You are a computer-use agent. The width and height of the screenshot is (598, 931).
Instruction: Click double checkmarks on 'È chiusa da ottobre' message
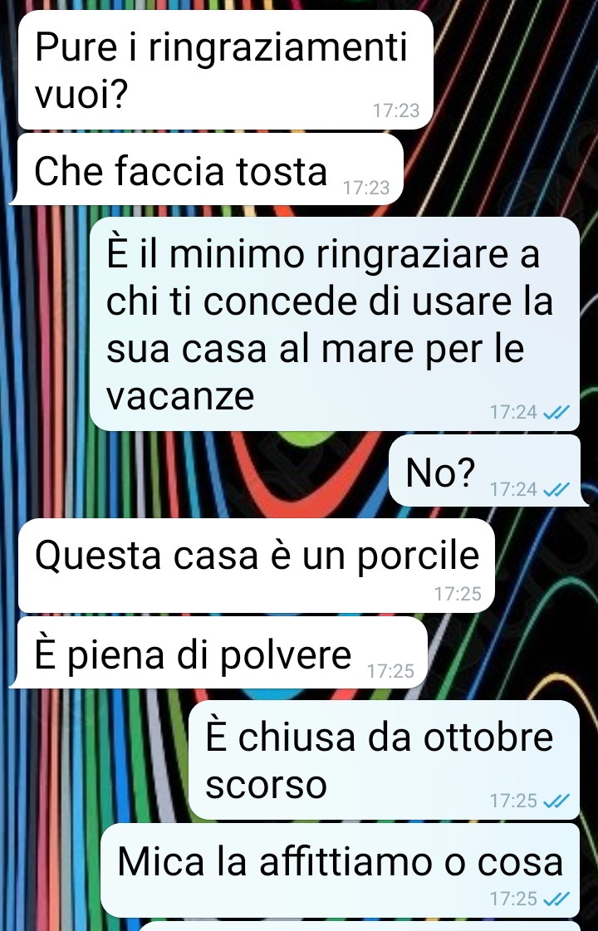556,801
